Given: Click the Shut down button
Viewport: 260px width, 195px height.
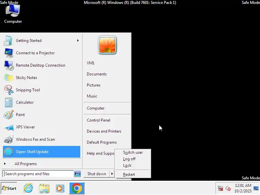Looking at the screenshot, I should point(97,174).
